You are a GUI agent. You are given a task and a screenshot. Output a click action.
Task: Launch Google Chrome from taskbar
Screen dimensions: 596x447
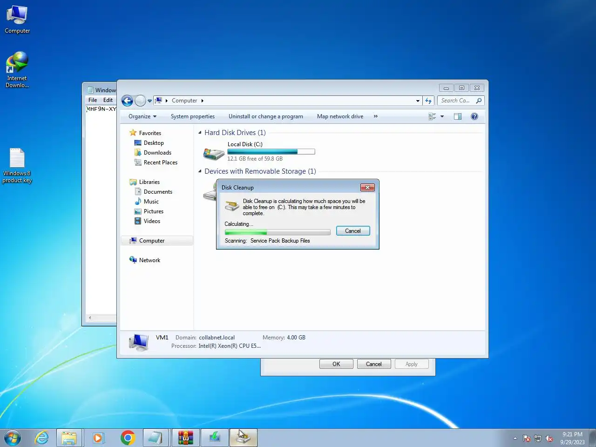128,438
